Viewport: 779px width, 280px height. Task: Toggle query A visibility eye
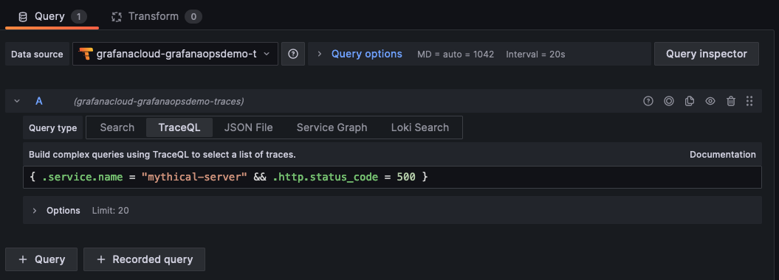click(x=710, y=101)
